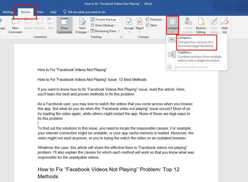Switch to the View tab
Viewport: 248px width, 182px height.
40,12
